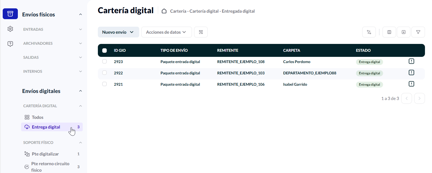Expand the ARCHIVADORES chevron
The height and width of the screenshot is (173, 432).
pos(81,43)
